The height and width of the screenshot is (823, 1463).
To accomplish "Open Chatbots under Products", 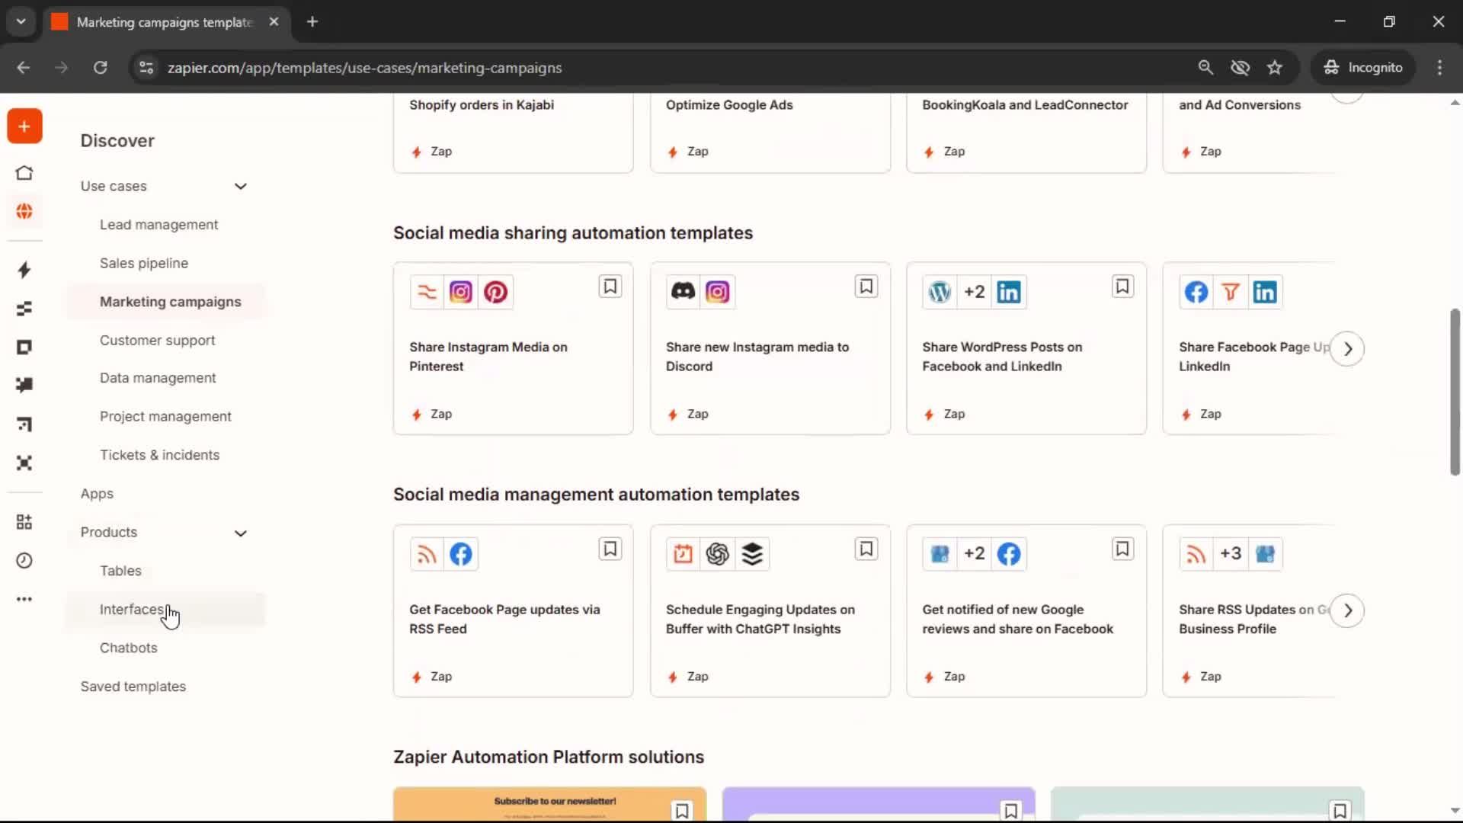I will [128, 648].
